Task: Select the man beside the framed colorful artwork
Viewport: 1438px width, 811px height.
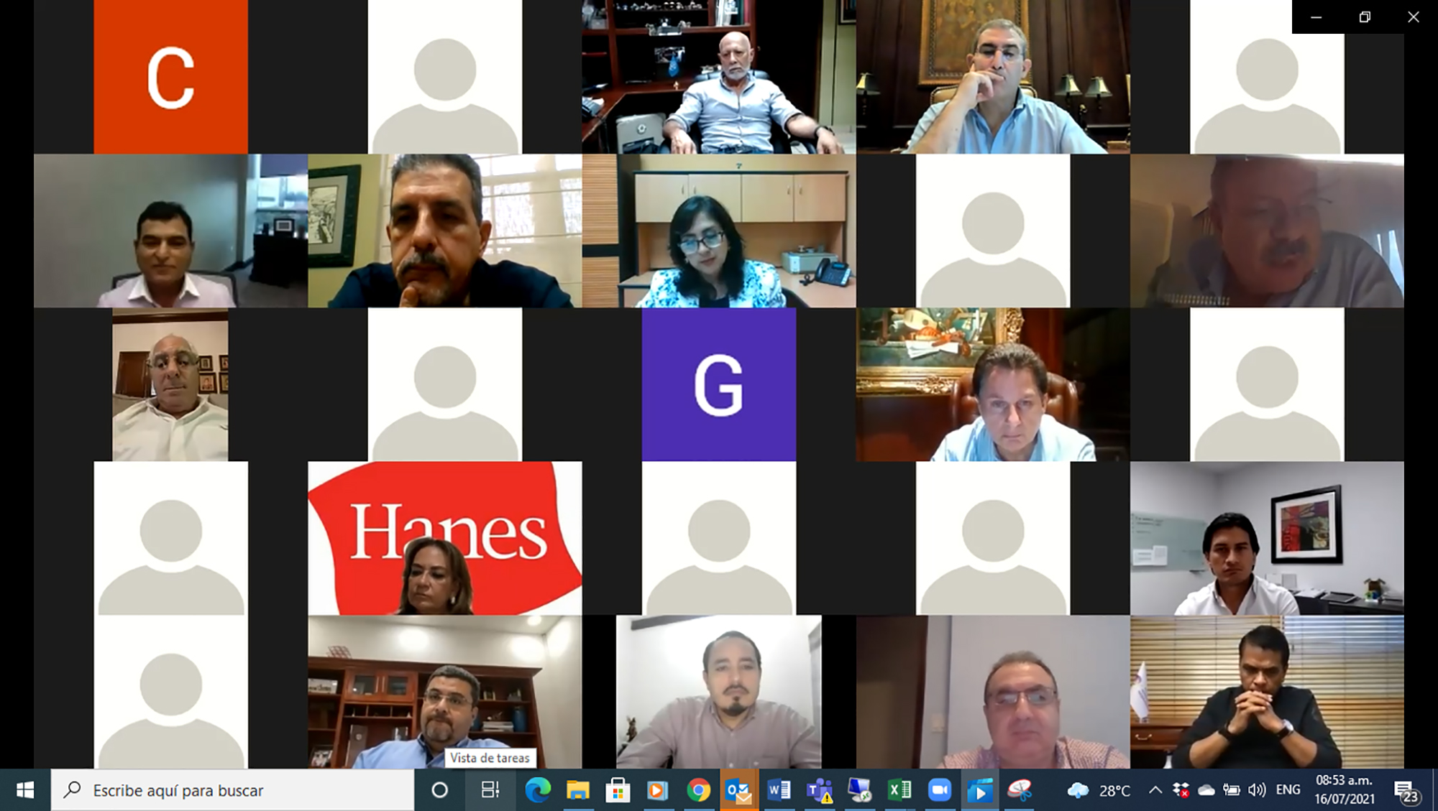Action: 1267,538
